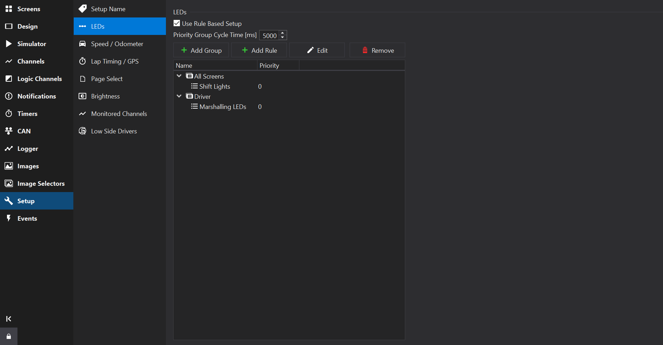The image size is (663, 345).
Task: Click the Speed / Odometer car icon
Action: (82, 44)
